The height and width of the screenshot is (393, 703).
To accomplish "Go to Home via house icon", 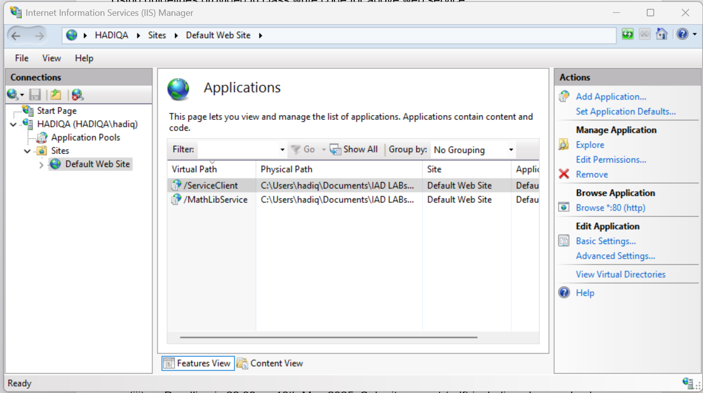I will [662, 34].
